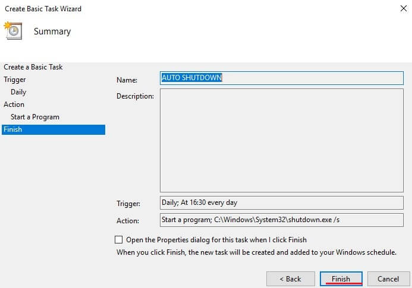412x288 pixels.
Task: Open the Start a Program sub-step
Action: click(35, 117)
